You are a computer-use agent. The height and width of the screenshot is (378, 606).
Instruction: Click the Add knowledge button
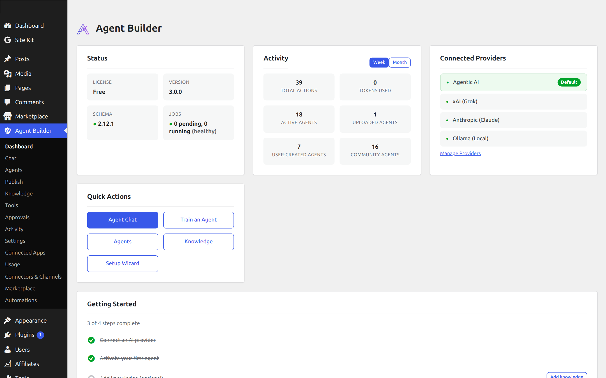566,376
